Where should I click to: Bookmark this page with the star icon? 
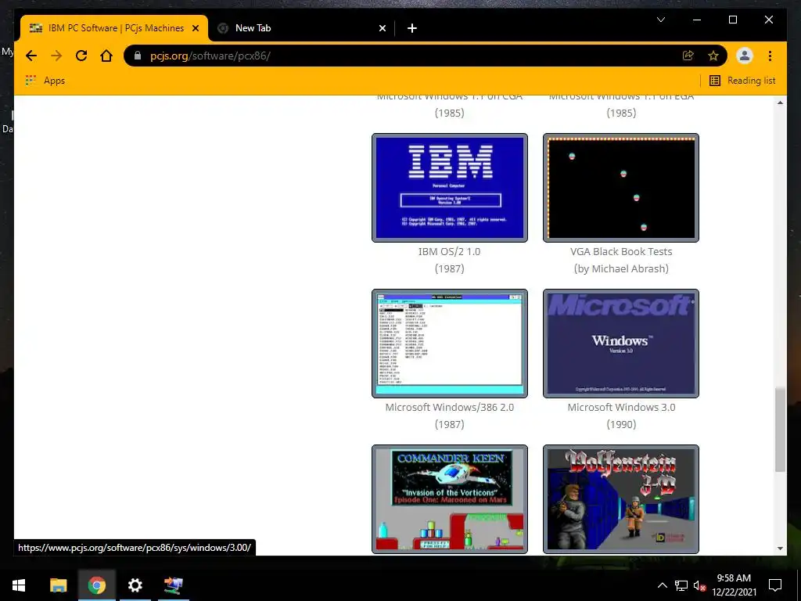(713, 56)
